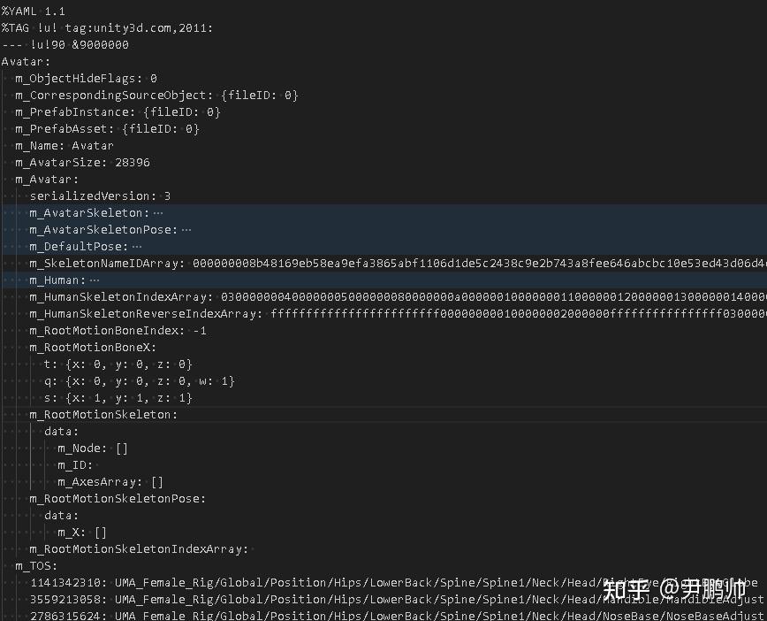Viewport: 767px width, 621px height.
Task: Place cursor on m_RootMotionBoneIndex: -1
Action: tap(118, 331)
